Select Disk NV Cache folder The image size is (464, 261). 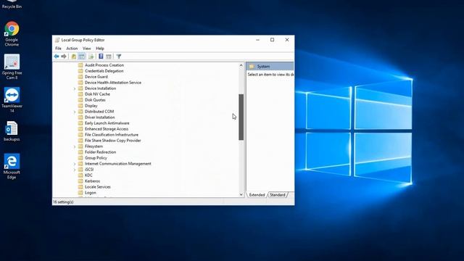coord(97,94)
